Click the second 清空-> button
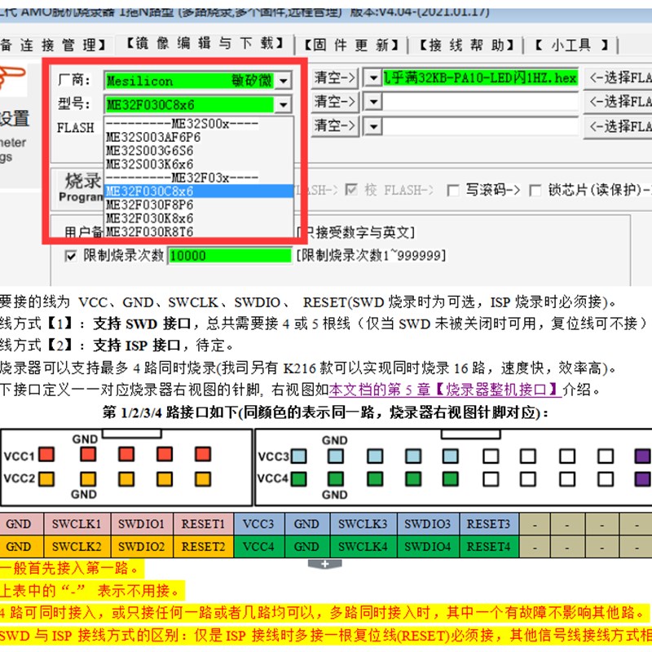The height and width of the screenshot is (652, 652). point(334,101)
